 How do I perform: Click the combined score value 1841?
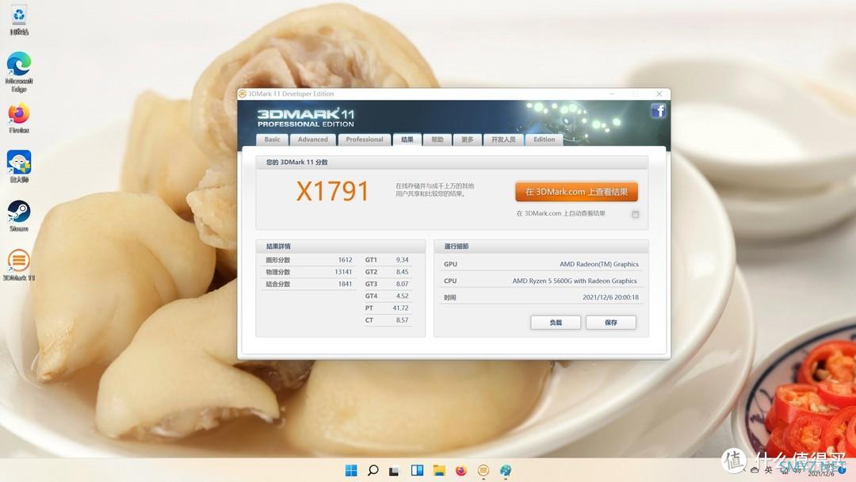pyautogui.click(x=345, y=284)
